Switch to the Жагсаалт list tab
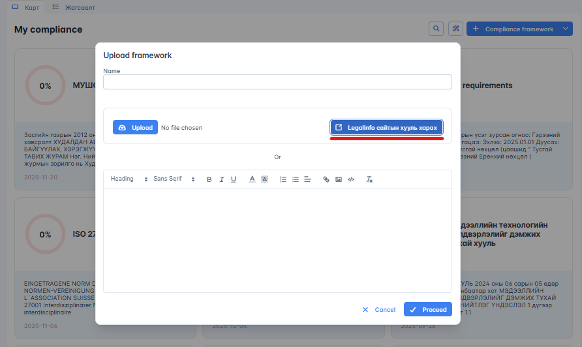 pos(74,7)
